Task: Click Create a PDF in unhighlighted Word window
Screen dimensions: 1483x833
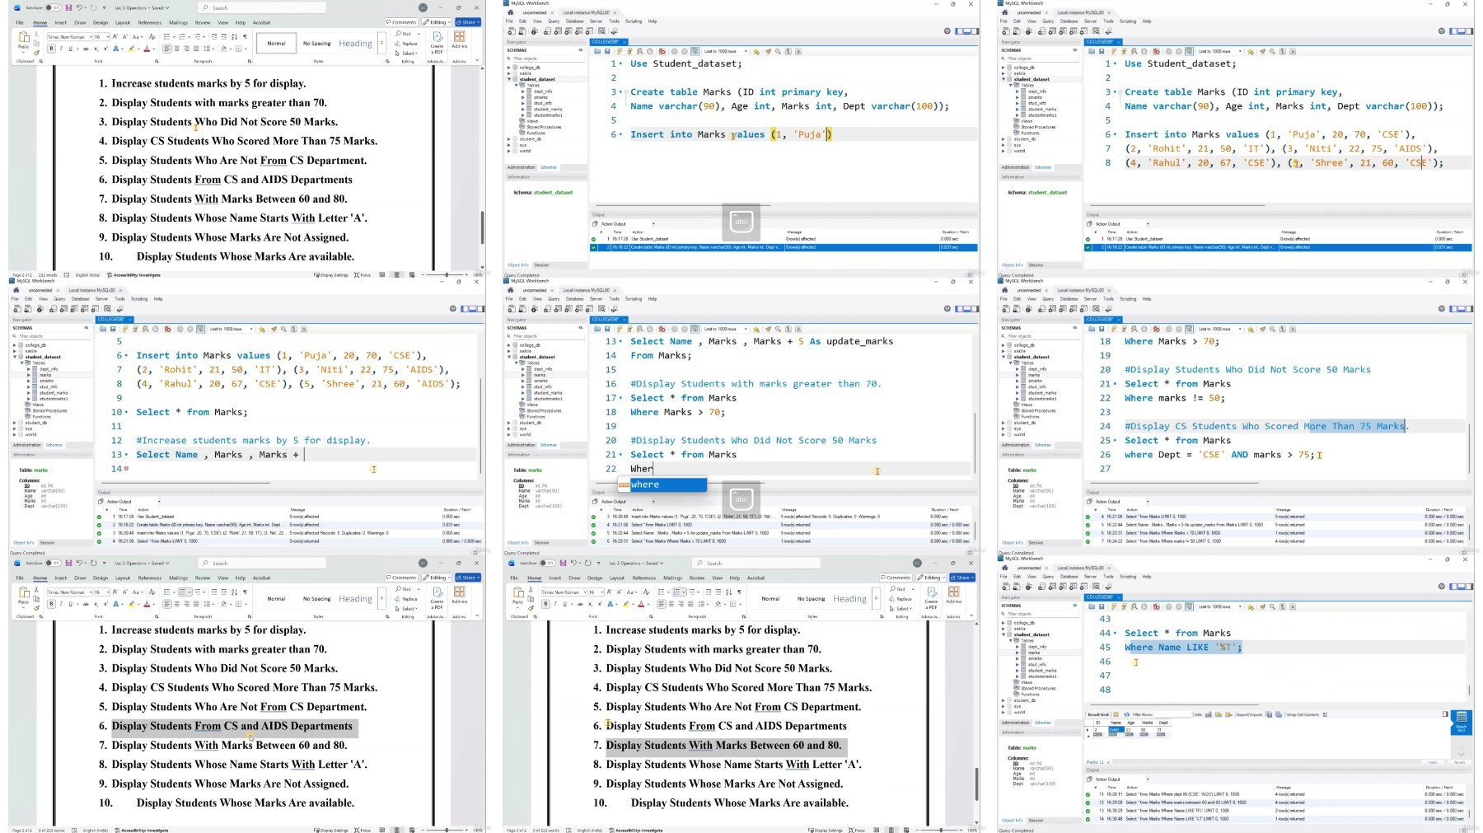Action: (x=437, y=41)
